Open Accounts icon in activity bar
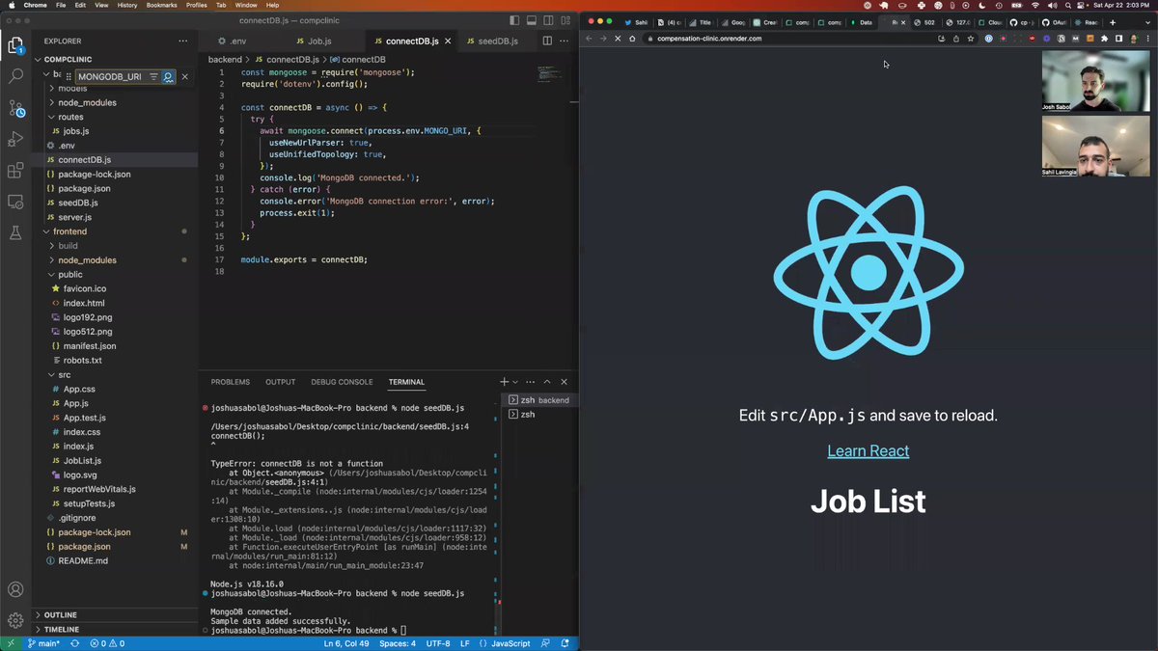Image resolution: width=1158 pixels, height=651 pixels. [x=15, y=589]
